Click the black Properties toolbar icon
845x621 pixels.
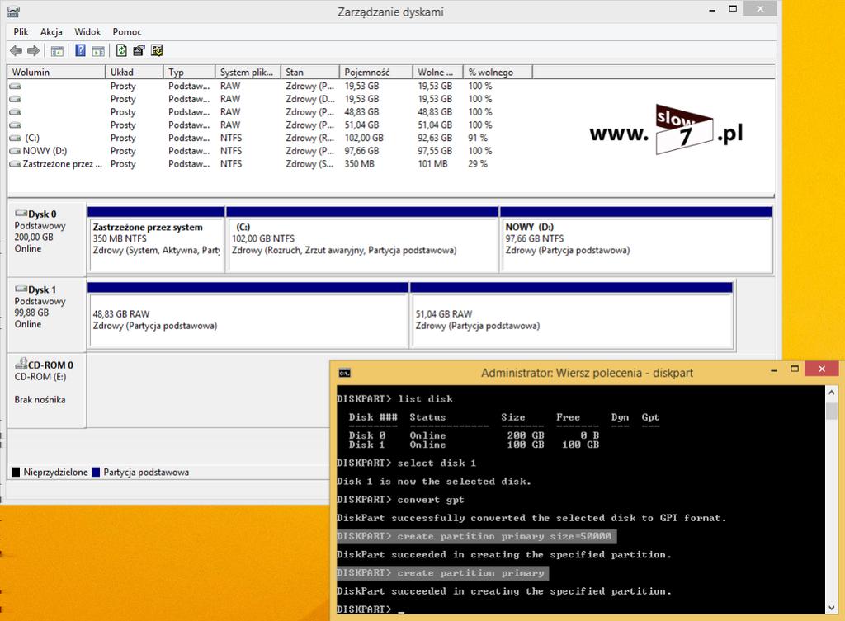(139, 50)
